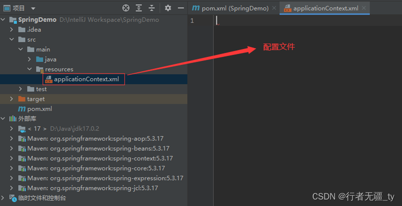The width and height of the screenshot is (402, 206).
Task: Place cursor in editor line 1
Action: (x=308, y=21)
